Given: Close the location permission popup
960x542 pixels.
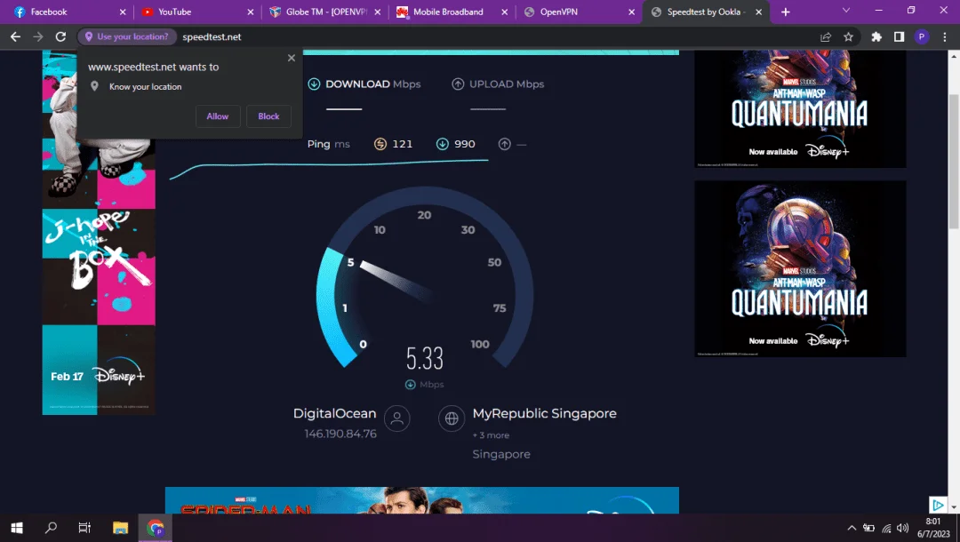Looking at the screenshot, I should click(x=292, y=58).
